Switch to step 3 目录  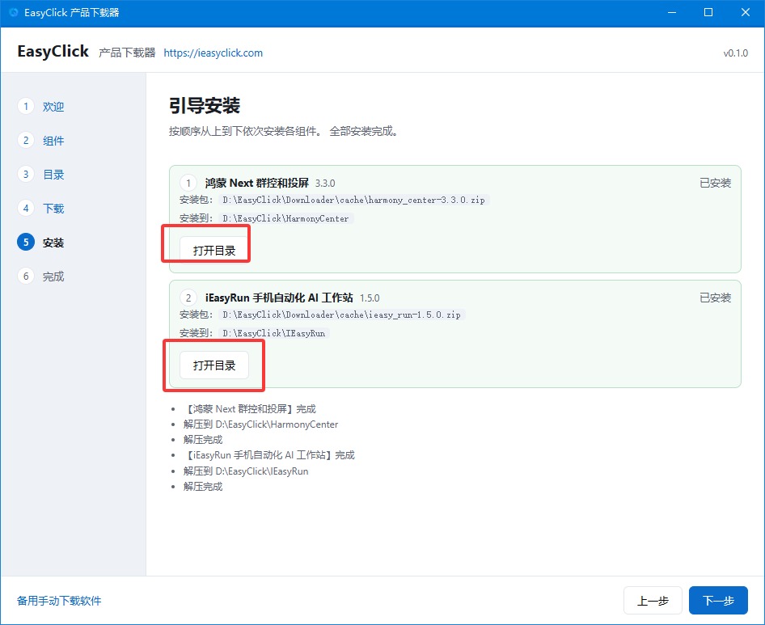pyautogui.click(x=41, y=174)
